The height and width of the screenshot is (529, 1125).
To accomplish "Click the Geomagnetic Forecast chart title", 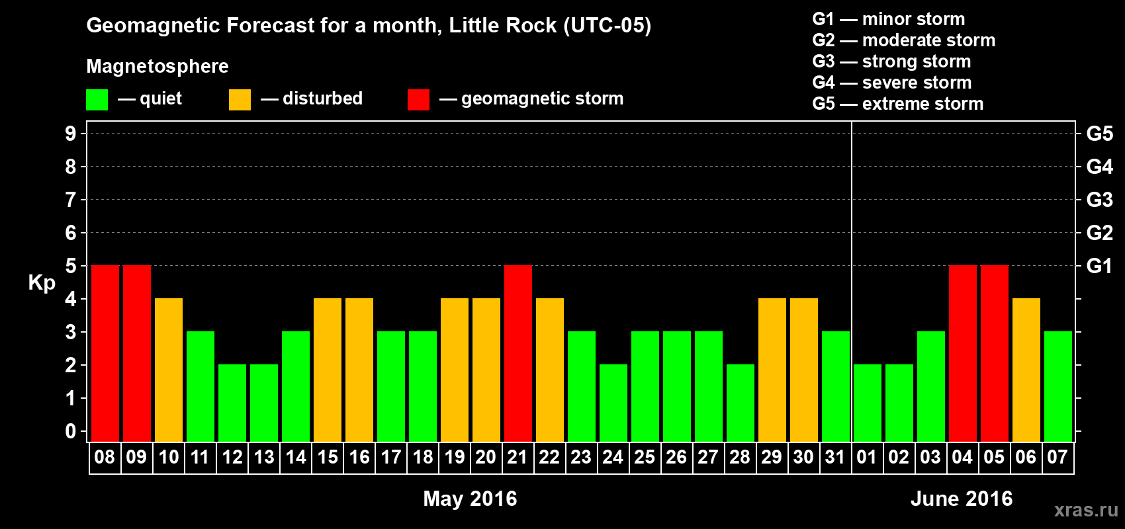I will (369, 26).
